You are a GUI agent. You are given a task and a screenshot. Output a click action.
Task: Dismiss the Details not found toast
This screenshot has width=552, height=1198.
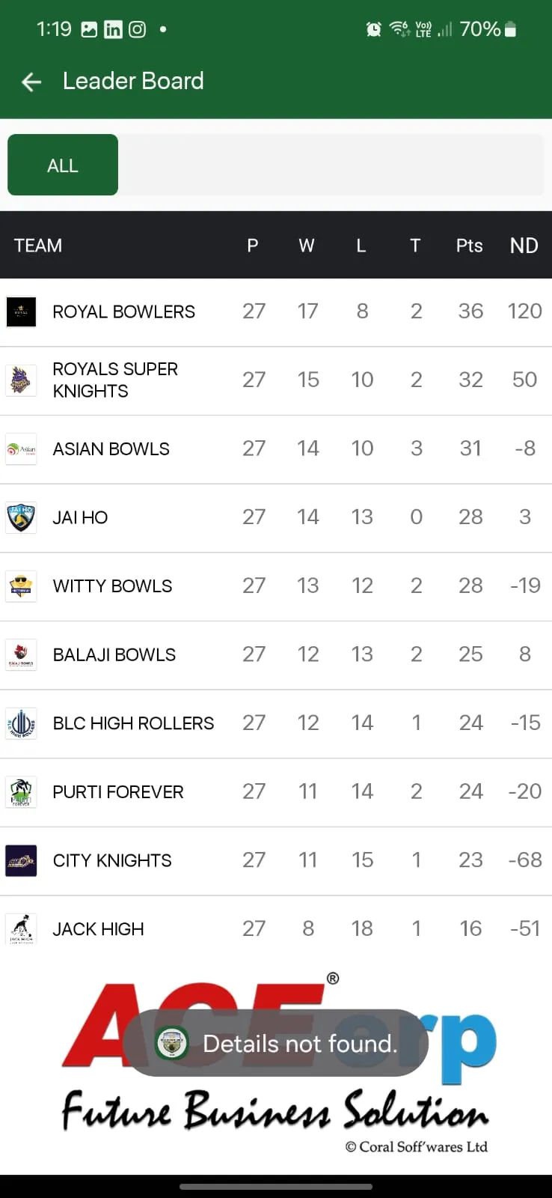(276, 1043)
